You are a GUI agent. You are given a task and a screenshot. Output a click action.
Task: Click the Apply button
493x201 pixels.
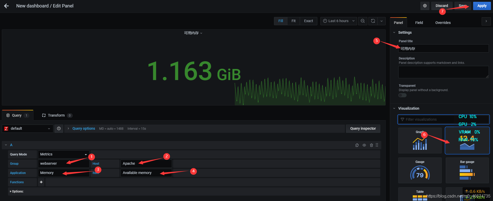coord(482,6)
